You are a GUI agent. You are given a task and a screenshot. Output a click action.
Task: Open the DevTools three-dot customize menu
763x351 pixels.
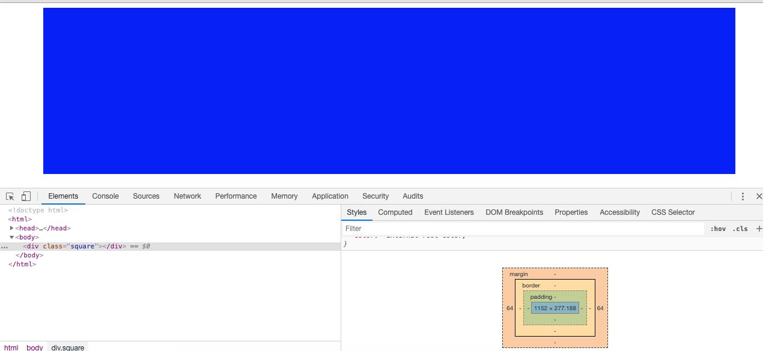click(x=743, y=196)
